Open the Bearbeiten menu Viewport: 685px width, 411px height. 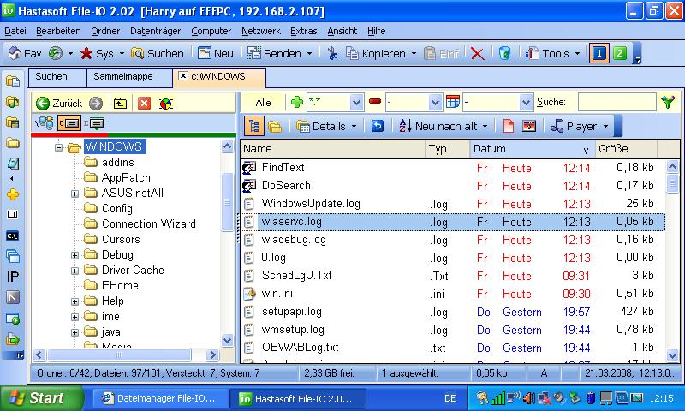(x=58, y=31)
